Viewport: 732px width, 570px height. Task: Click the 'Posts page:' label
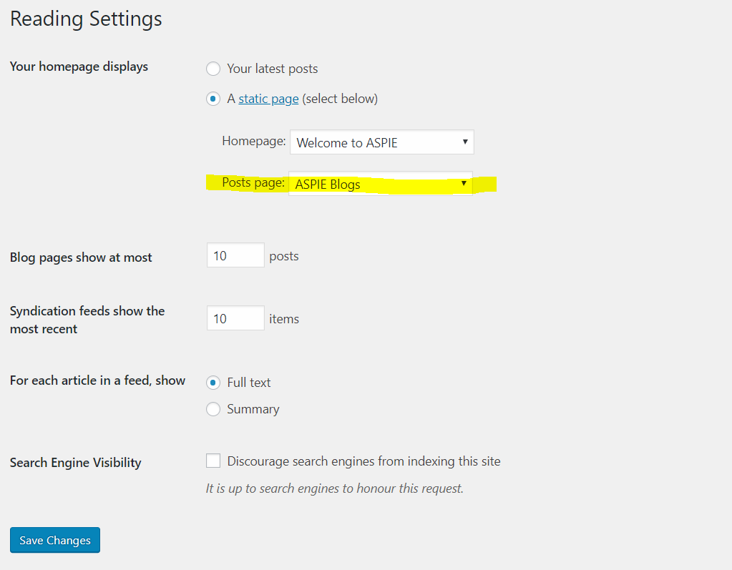click(x=253, y=183)
